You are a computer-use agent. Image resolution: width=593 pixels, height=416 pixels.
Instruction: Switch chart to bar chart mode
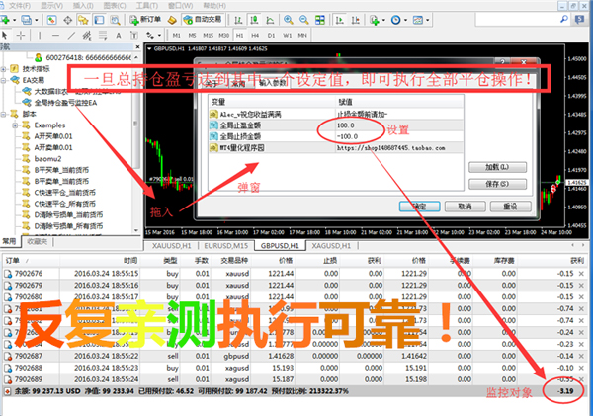coord(238,20)
